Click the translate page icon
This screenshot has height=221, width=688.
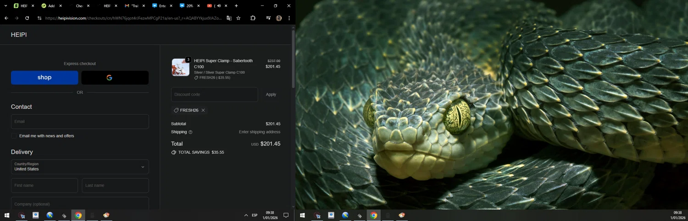coord(229,18)
